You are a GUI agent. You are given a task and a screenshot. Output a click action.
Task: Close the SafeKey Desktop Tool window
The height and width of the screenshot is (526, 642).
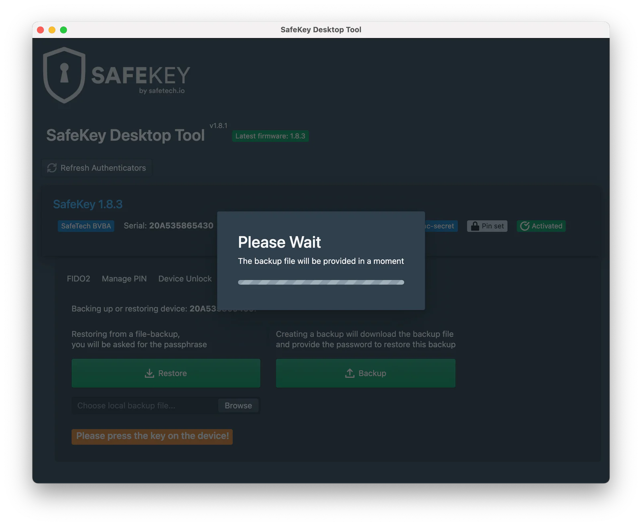(41, 30)
